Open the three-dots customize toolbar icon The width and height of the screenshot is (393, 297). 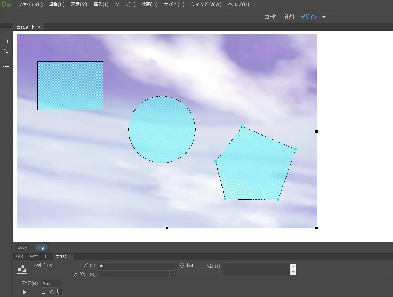[x=6, y=66]
